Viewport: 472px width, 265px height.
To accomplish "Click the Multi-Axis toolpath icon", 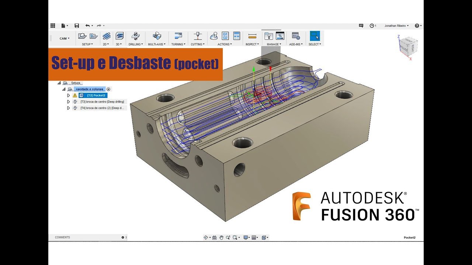I will [157, 36].
